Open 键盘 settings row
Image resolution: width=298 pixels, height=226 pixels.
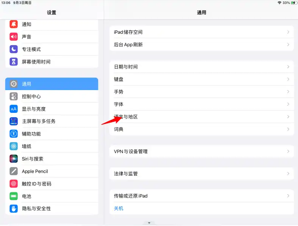click(201, 79)
